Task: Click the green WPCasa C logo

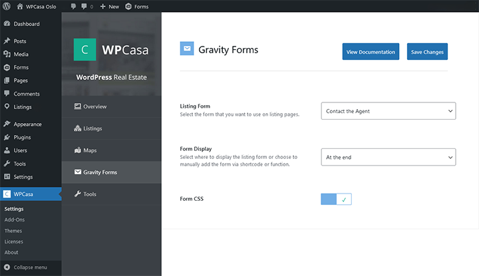Action: (x=84, y=49)
